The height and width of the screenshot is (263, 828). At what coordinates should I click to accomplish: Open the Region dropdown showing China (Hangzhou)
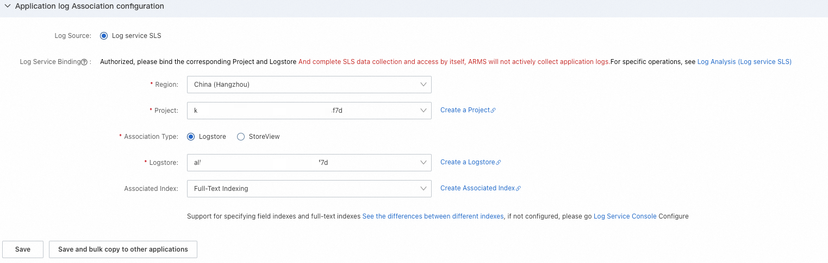coord(309,85)
